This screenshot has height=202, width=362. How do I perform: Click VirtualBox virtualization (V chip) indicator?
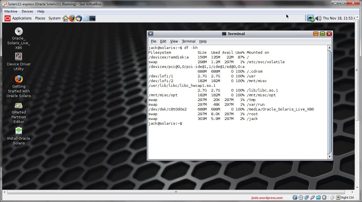click(324, 198)
